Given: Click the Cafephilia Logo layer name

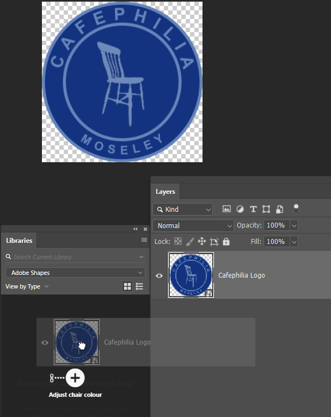Looking at the screenshot, I should 241,275.
